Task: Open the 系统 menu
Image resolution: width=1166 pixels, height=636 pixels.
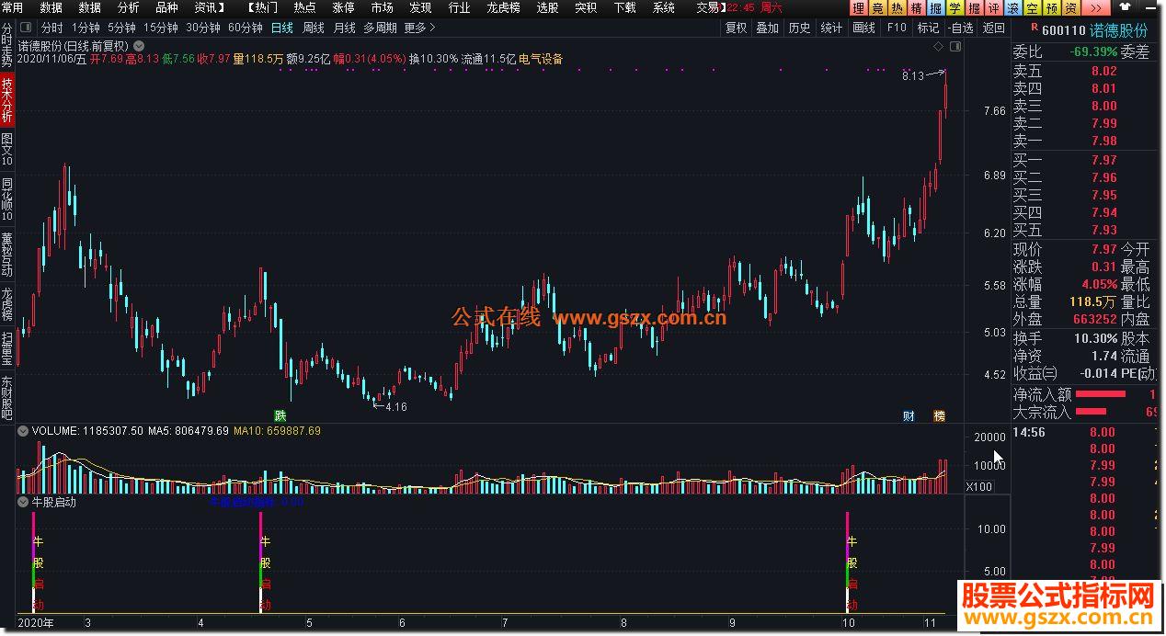Action: (x=663, y=7)
